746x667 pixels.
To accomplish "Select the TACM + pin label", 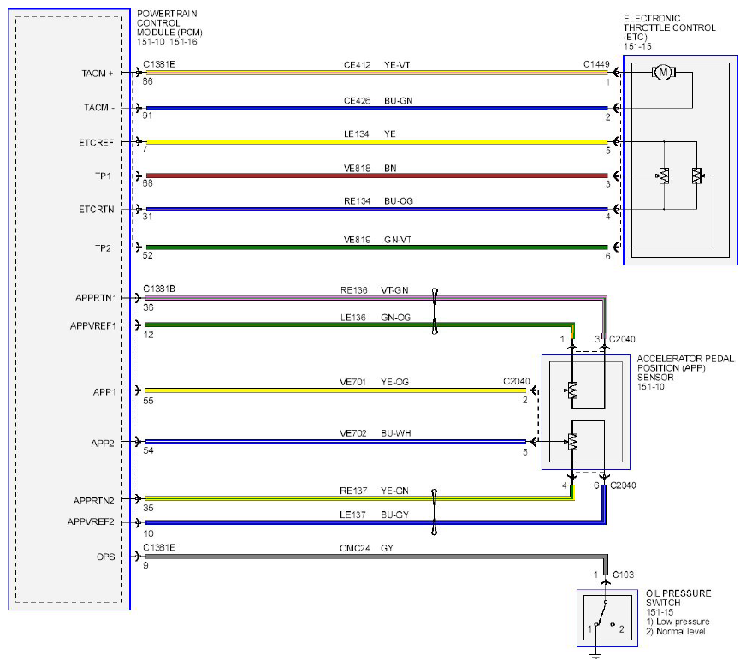I will click(97, 74).
